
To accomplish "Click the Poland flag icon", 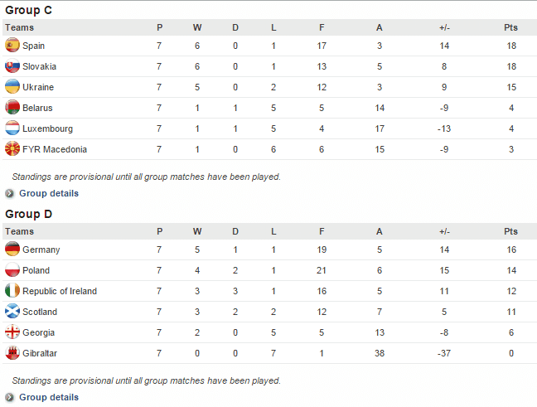I will pyautogui.click(x=12, y=270).
